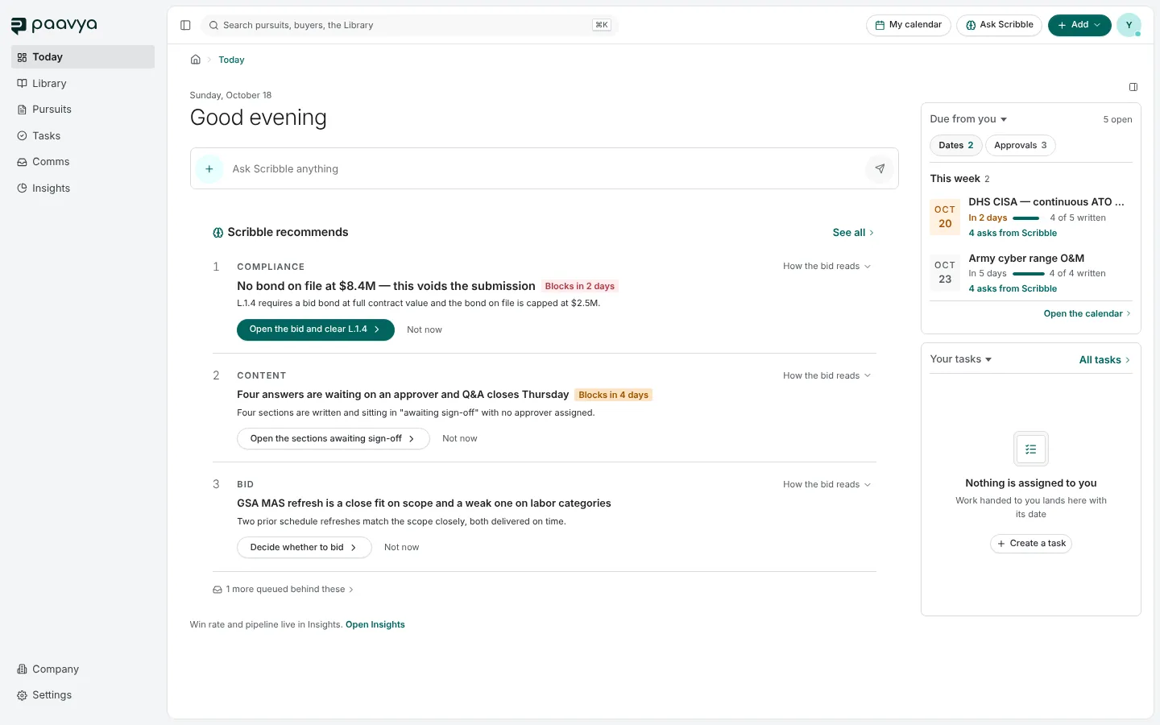Click the DHS CISA written progress bar
The height and width of the screenshot is (725, 1160).
(1026, 218)
